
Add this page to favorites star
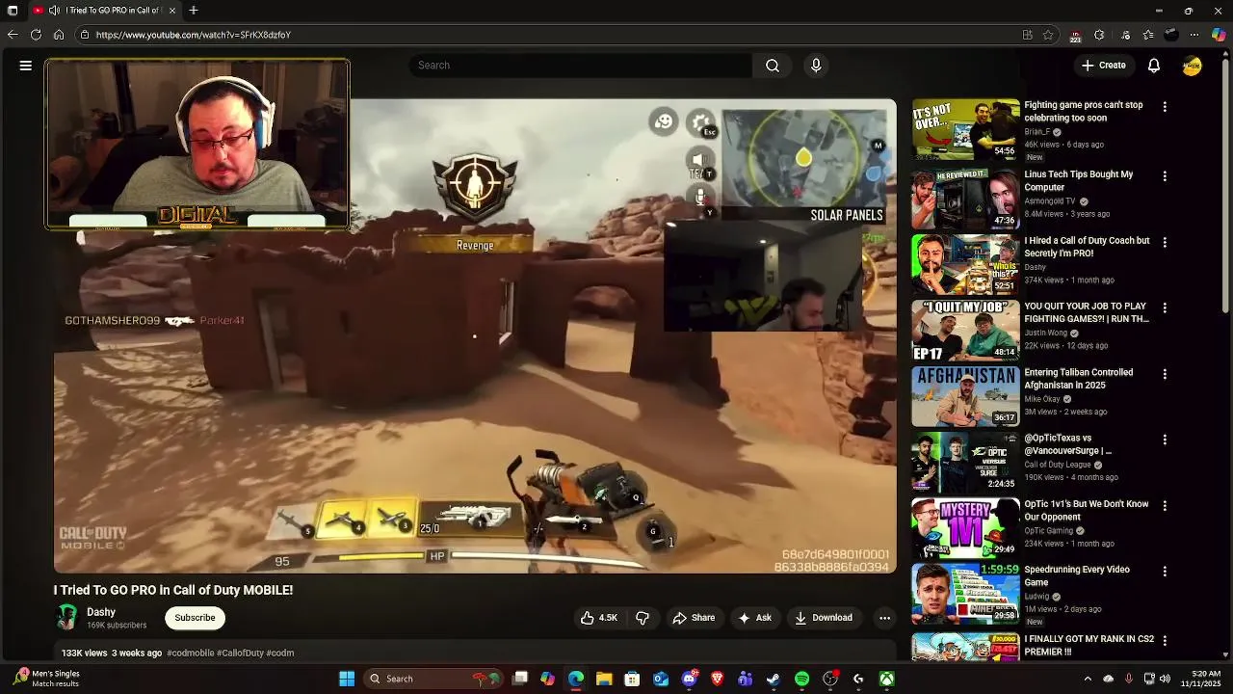pos(1048,35)
